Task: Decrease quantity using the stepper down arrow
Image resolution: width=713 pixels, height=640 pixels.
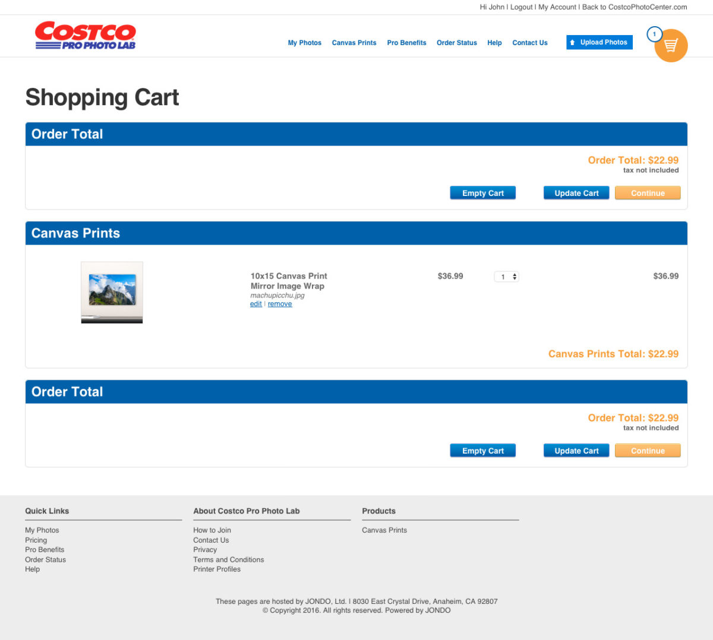Action: click(x=515, y=278)
